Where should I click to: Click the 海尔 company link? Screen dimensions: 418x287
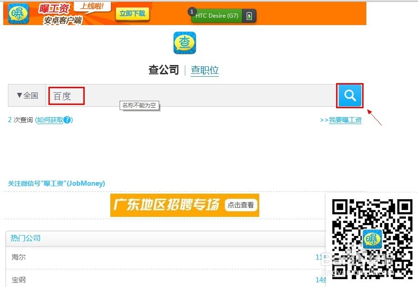(18, 257)
